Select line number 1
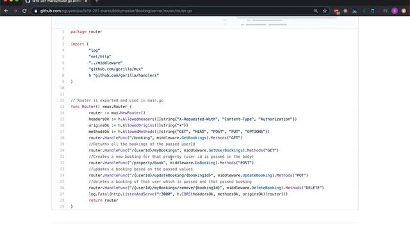Viewport: 410px width, 230px height. coord(63,31)
